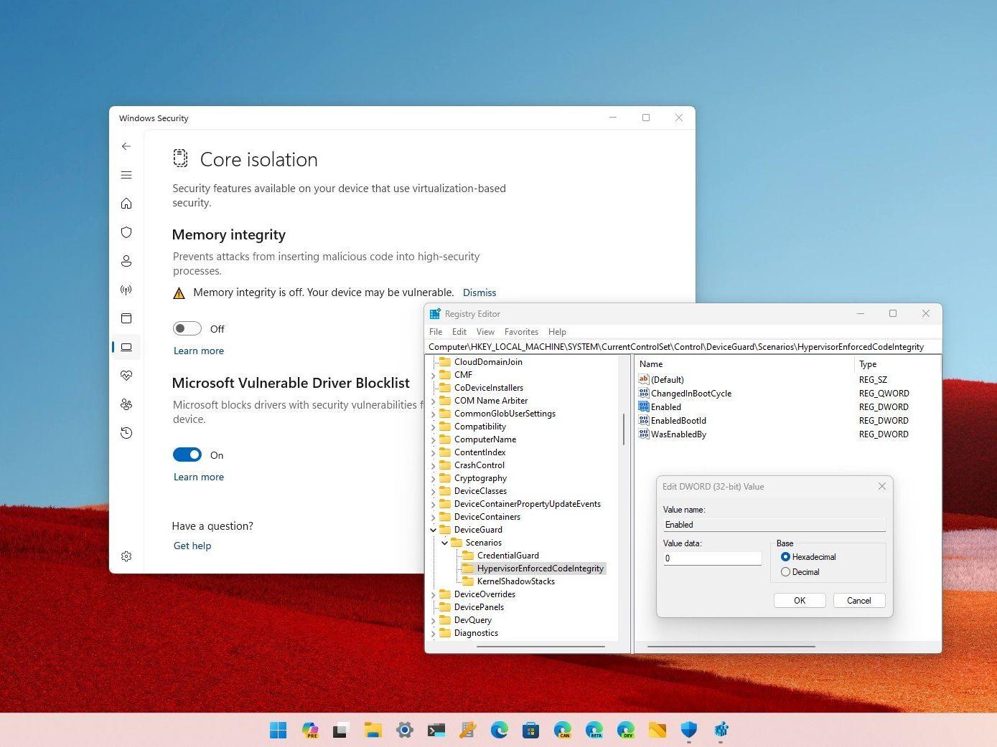
Task: Open Virus & threat protection in the sidebar
Action: pos(126,232)
